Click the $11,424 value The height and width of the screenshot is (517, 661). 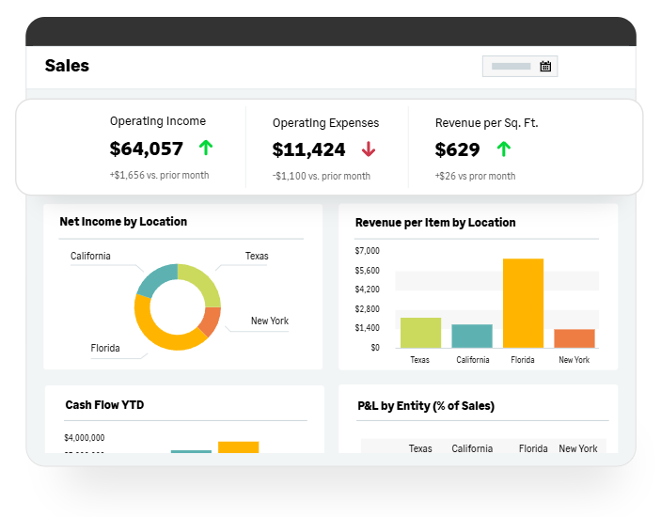pos(308,149)
